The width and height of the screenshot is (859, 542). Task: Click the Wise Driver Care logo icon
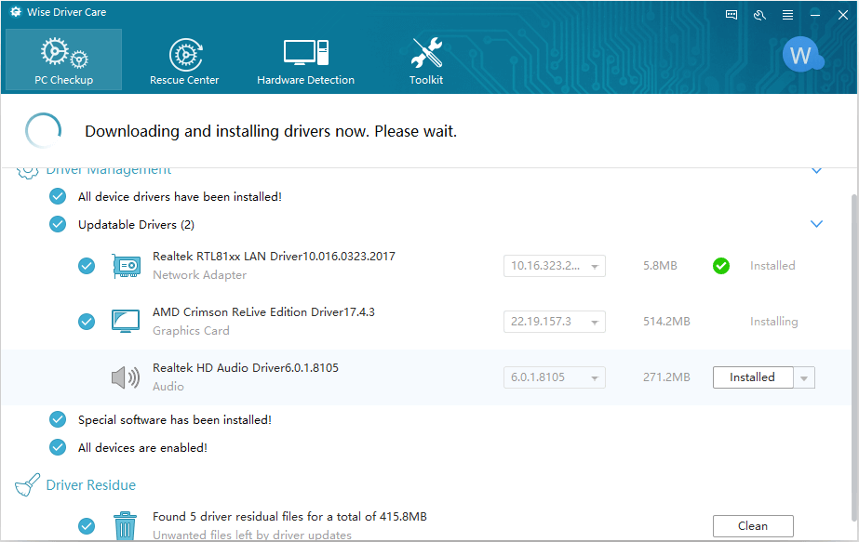coord(16,11)
